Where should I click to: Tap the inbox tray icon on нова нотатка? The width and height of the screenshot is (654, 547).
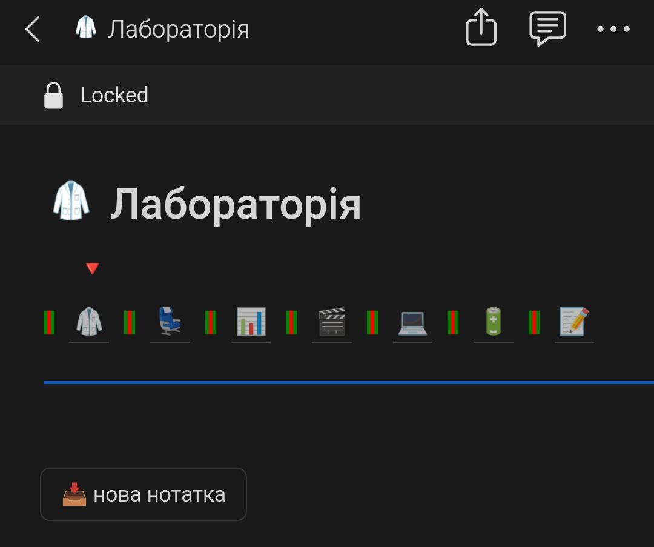point(74,494)
